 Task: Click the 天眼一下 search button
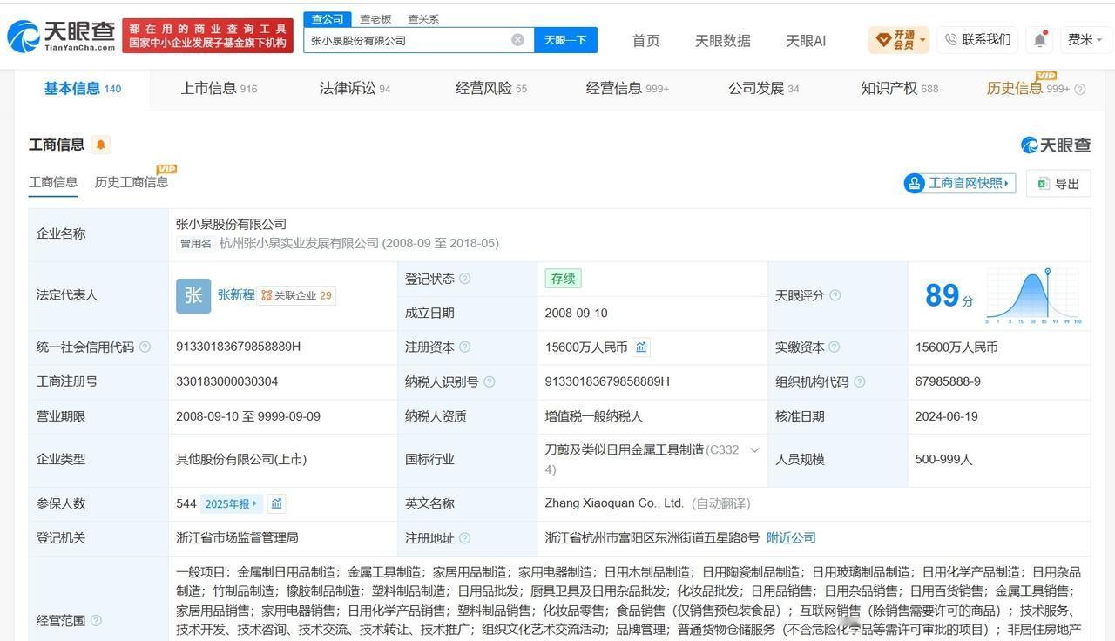(565, 40)
